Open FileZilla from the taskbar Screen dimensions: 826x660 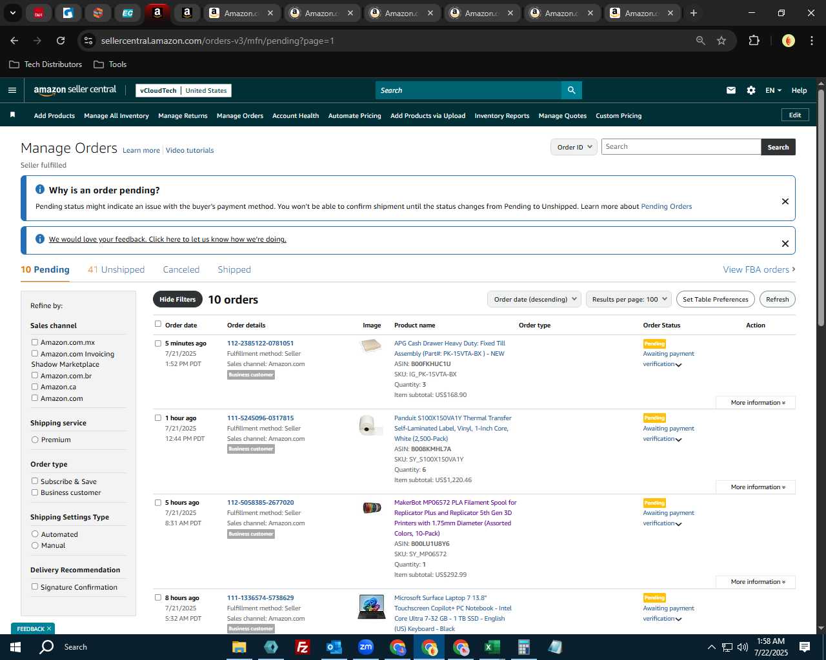coord(302,647)
